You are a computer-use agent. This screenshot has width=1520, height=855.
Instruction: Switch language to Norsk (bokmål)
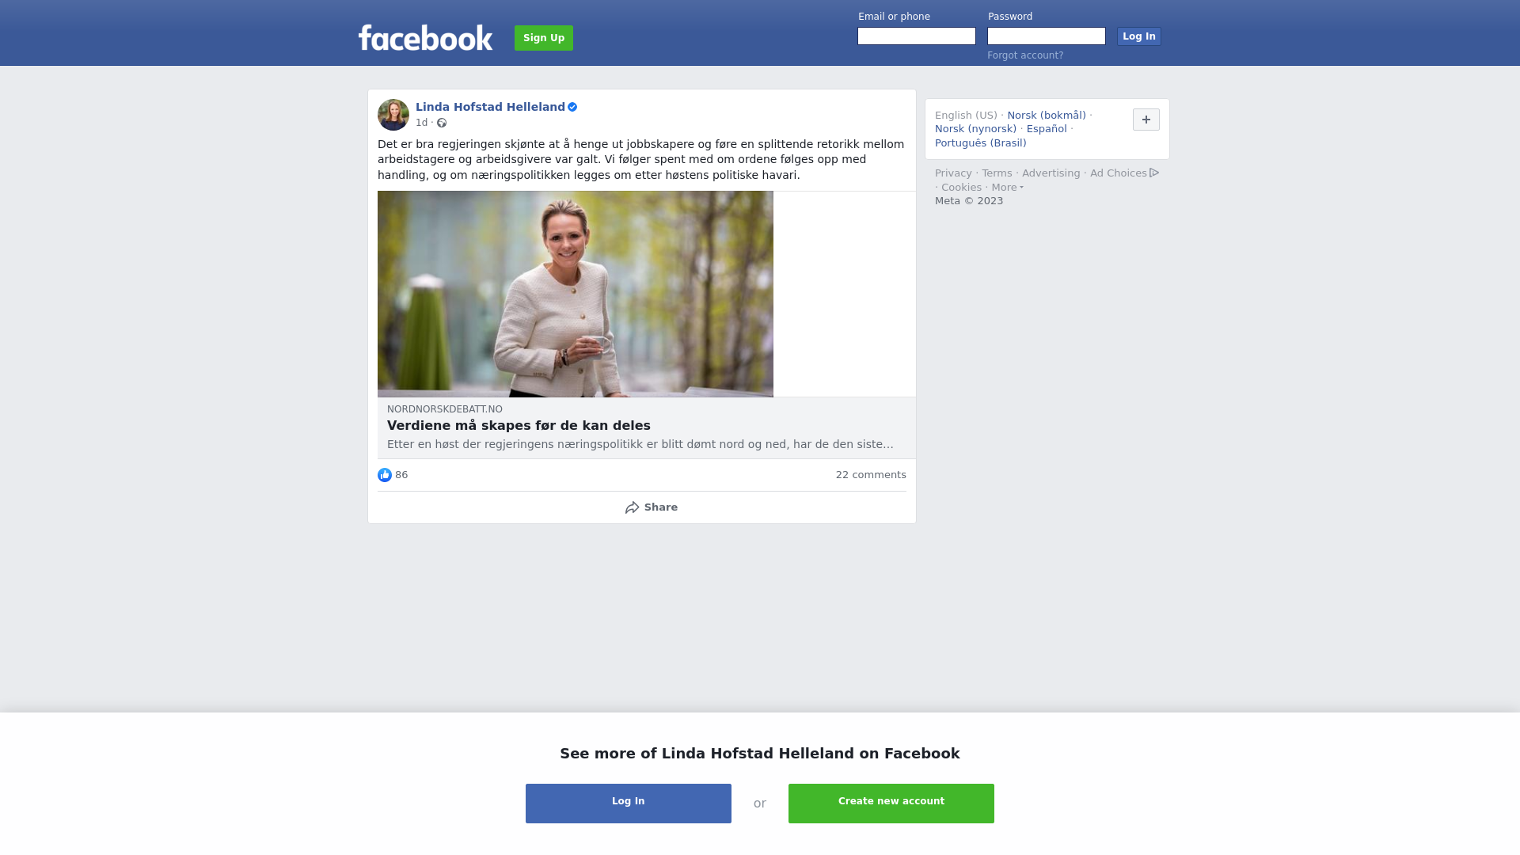1047,116
